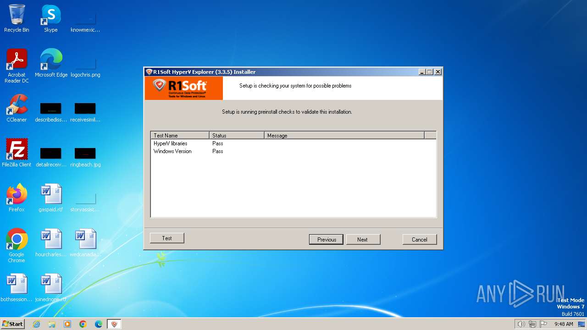Open Google Chrome desktop shortcut
Screen dimensions: 587x330
coord(17,245)
